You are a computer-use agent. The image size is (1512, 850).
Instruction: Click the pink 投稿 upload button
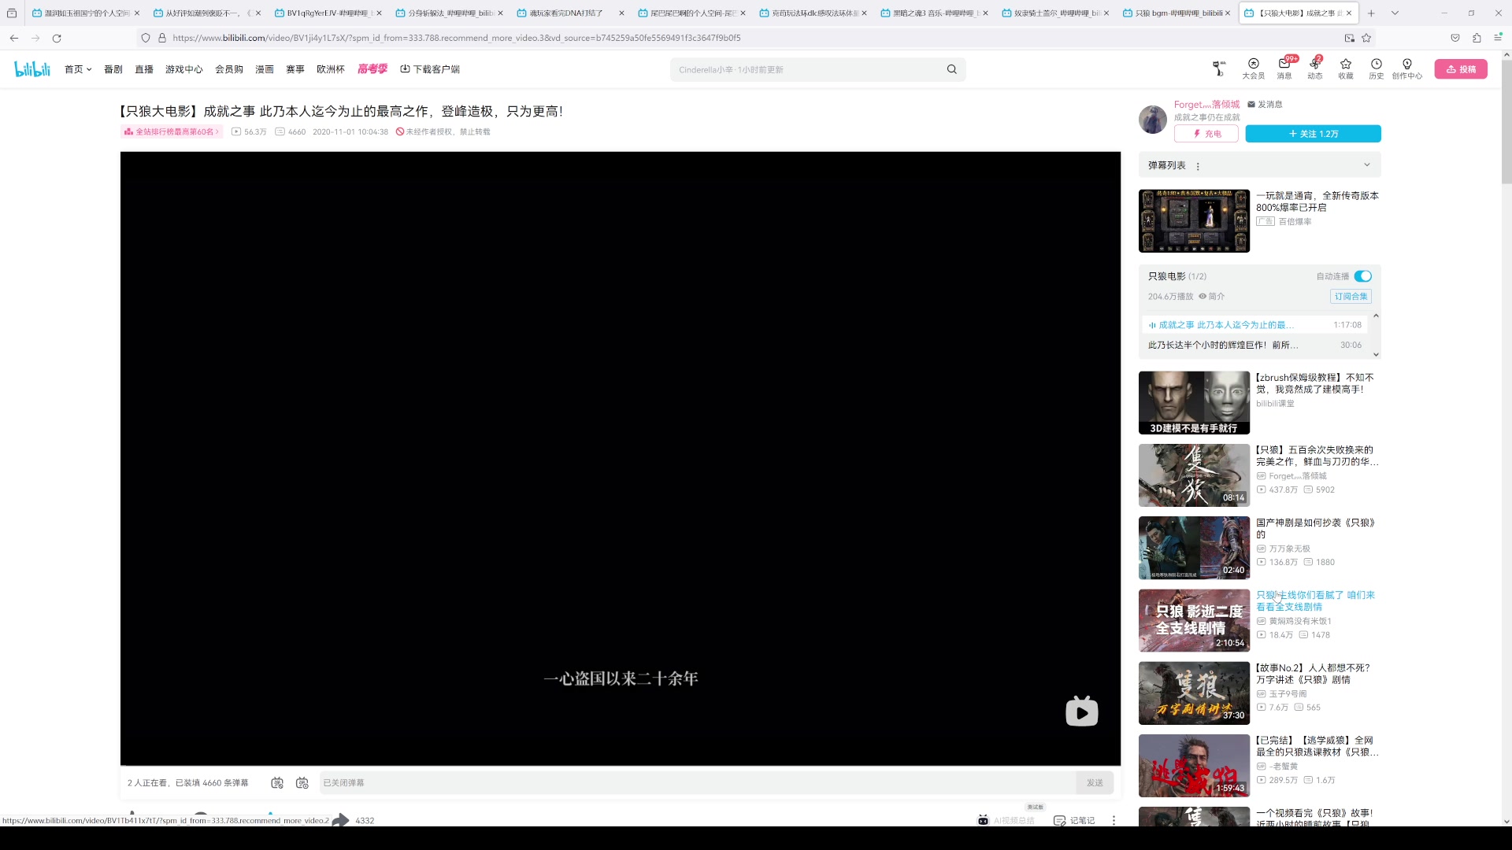(x=1461, y=69)
